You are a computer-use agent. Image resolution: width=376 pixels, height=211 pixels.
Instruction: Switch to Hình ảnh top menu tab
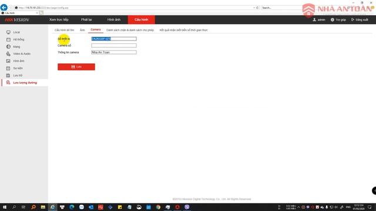(114, 19)
